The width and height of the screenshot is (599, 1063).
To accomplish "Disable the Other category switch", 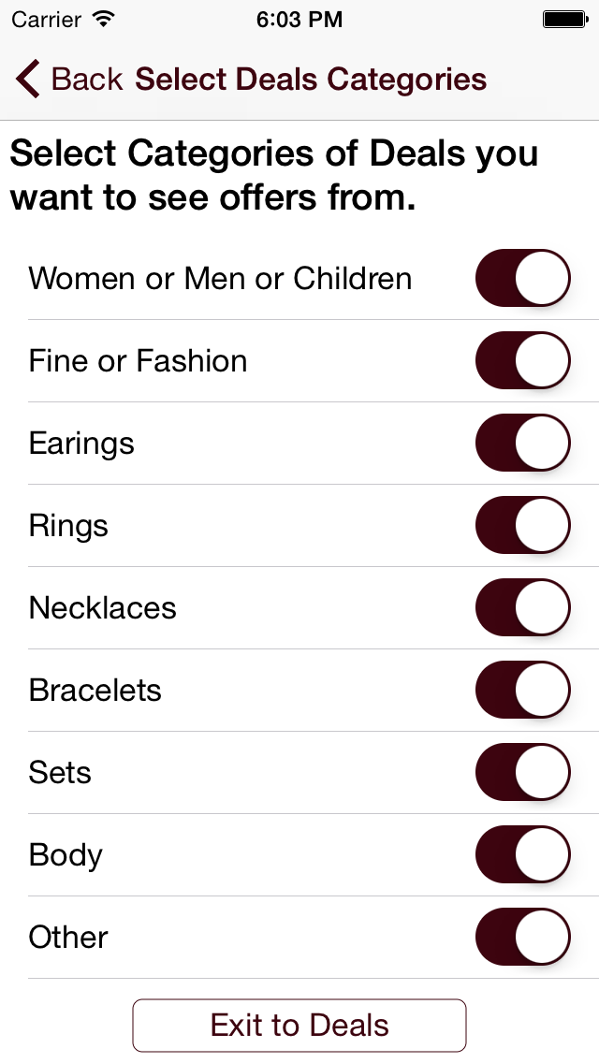I will 522,937.
